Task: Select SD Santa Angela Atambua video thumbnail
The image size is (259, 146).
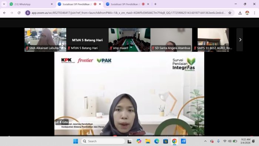Action: pyautogui.click(x=171, y=40)
